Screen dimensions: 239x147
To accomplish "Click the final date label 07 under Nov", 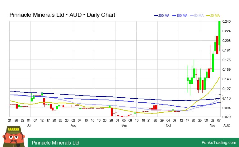I will point(219,120).
